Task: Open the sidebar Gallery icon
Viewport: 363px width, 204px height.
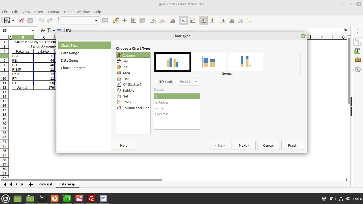Action: (x=357, y=60)
